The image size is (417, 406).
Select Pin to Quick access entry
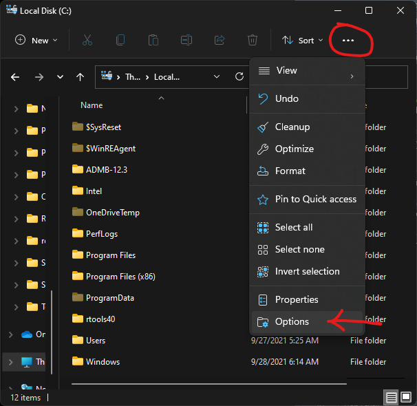(x=315, y=199)
